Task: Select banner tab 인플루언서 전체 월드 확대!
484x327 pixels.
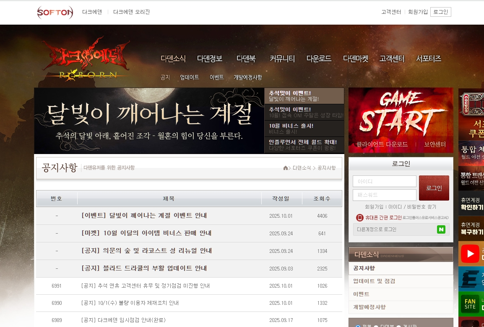Action: 304,145
